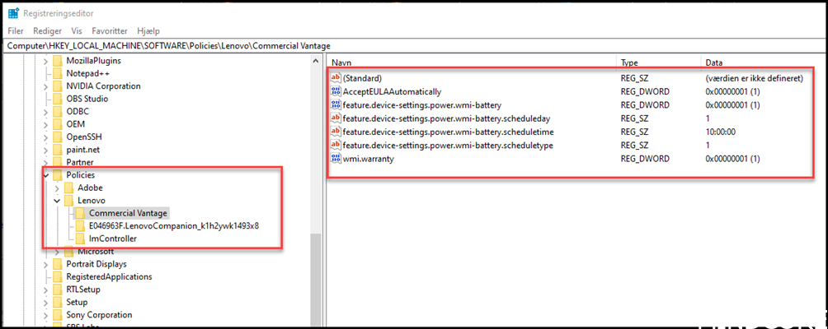Screen dimensions: 828x329
Task: Click the scheduletype string value icon
Action: click(336, 145)
